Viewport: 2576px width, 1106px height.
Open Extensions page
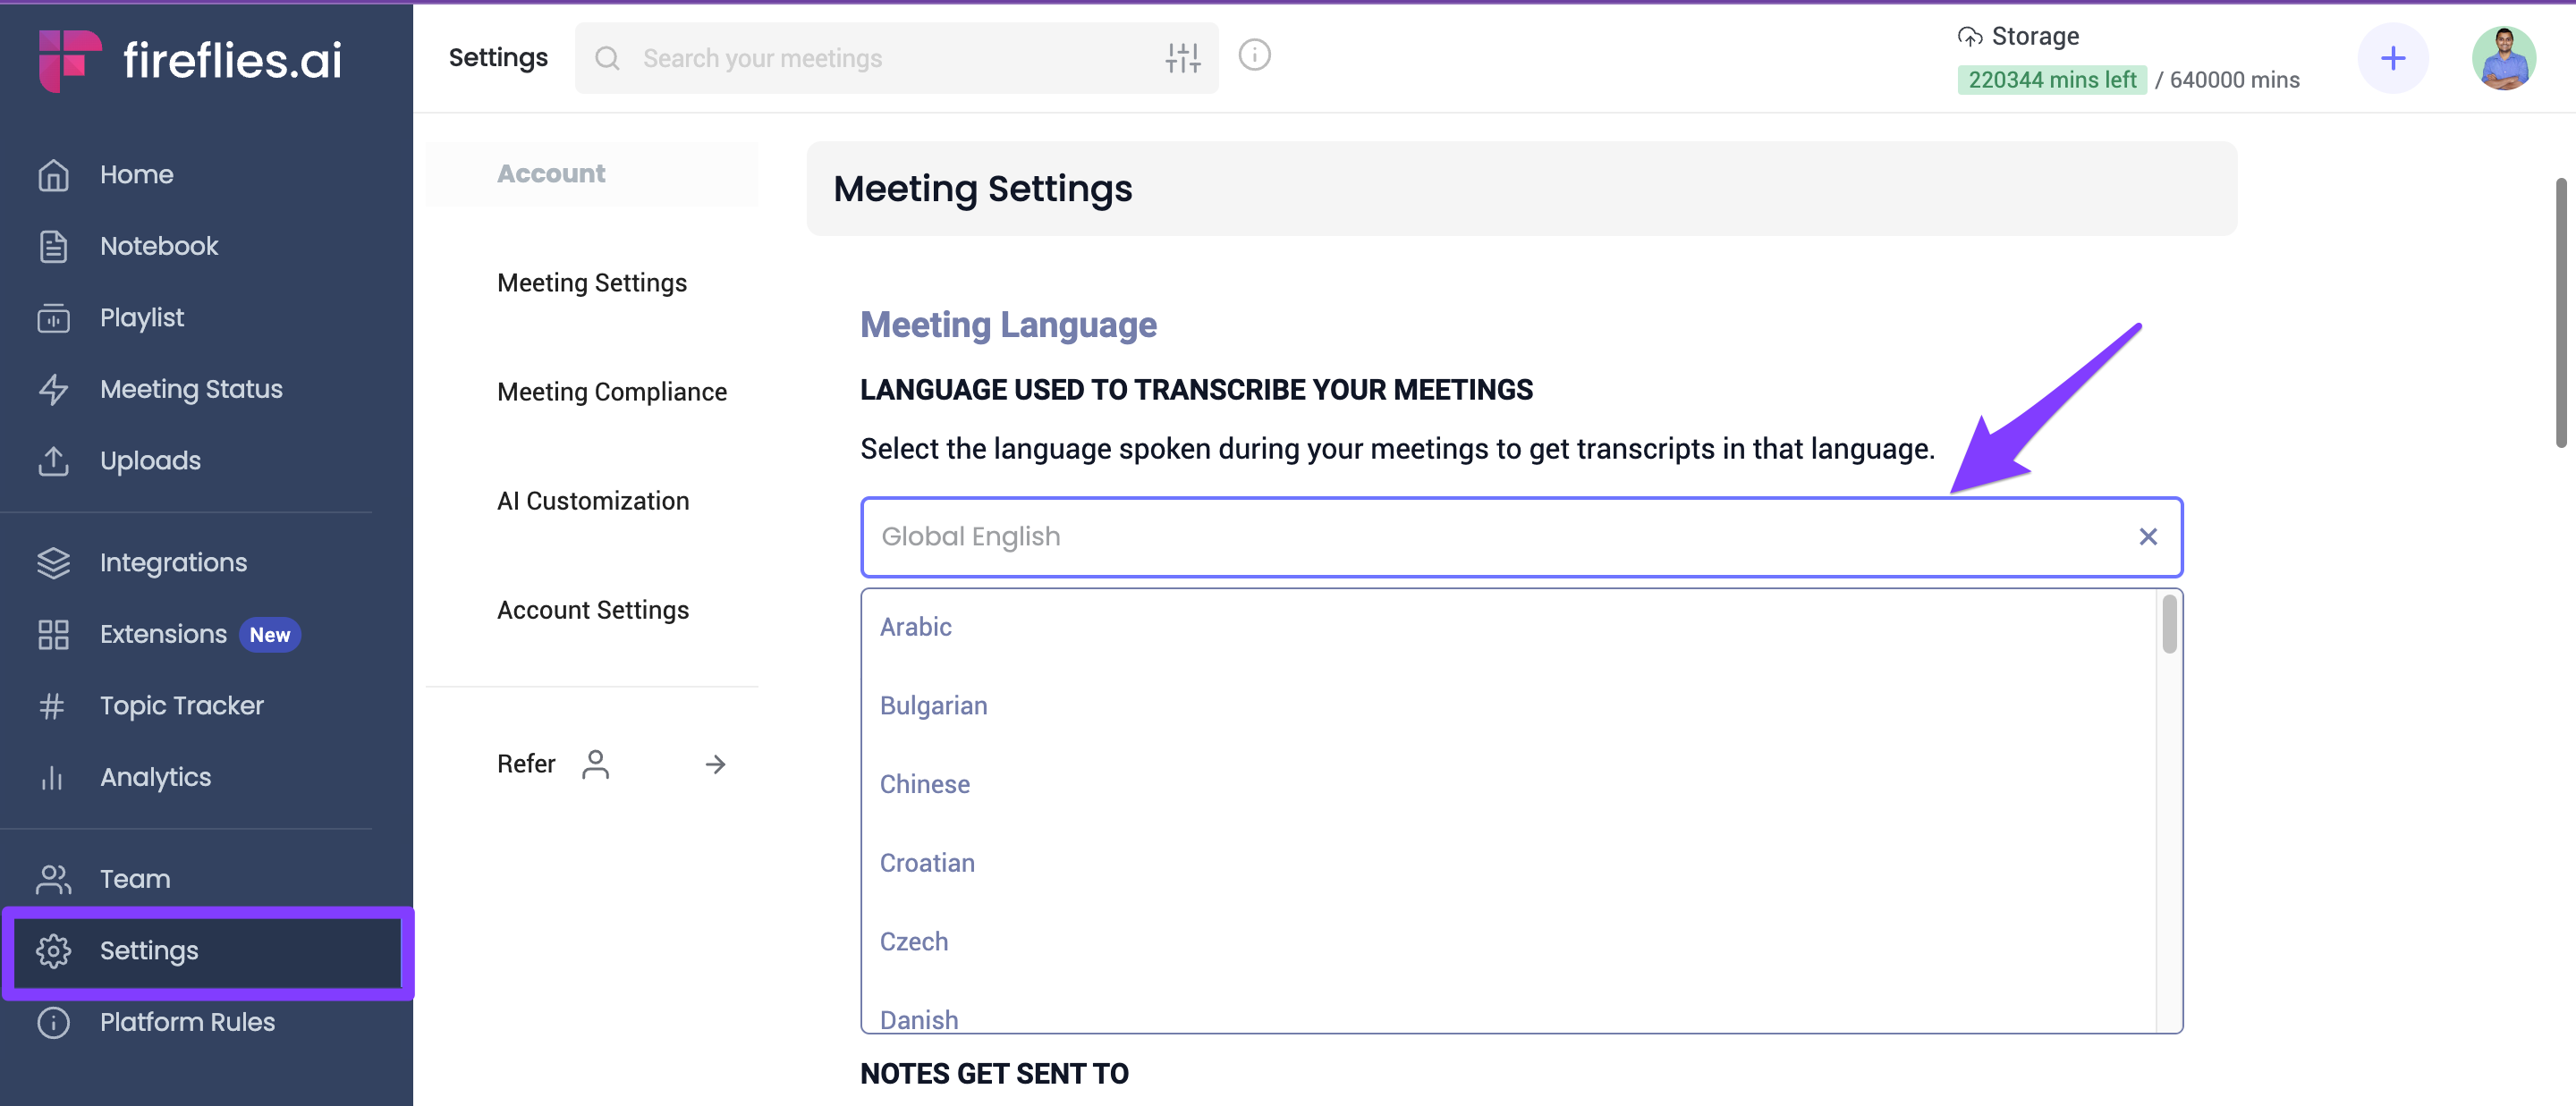point(163,634)
